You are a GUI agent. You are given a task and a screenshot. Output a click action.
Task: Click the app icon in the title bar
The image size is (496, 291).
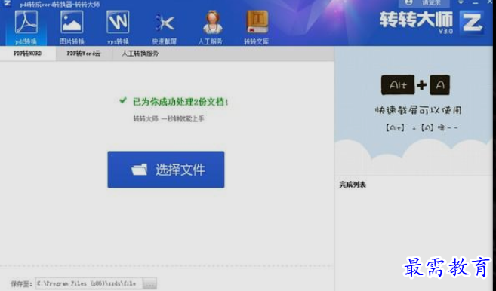7,4
